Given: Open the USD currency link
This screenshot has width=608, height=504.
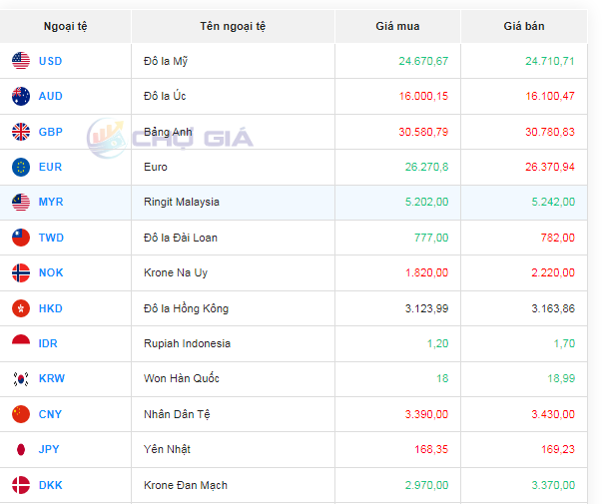Looking at the screenshot, I should (x=50, y=62).
